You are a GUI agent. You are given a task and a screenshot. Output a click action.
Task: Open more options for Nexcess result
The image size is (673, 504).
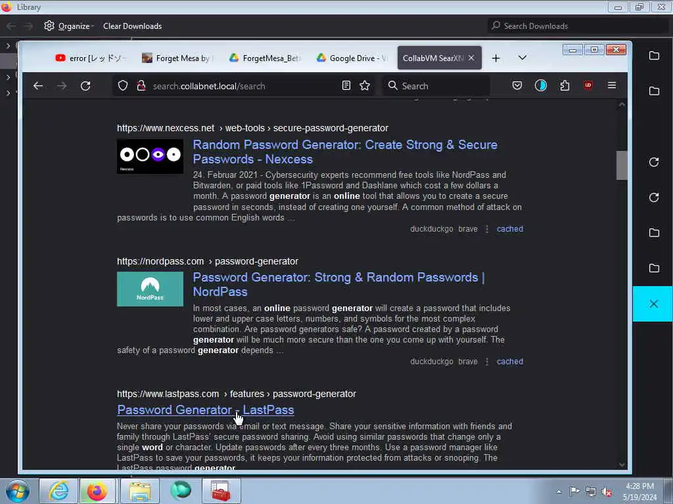click(x=487, y=229)
